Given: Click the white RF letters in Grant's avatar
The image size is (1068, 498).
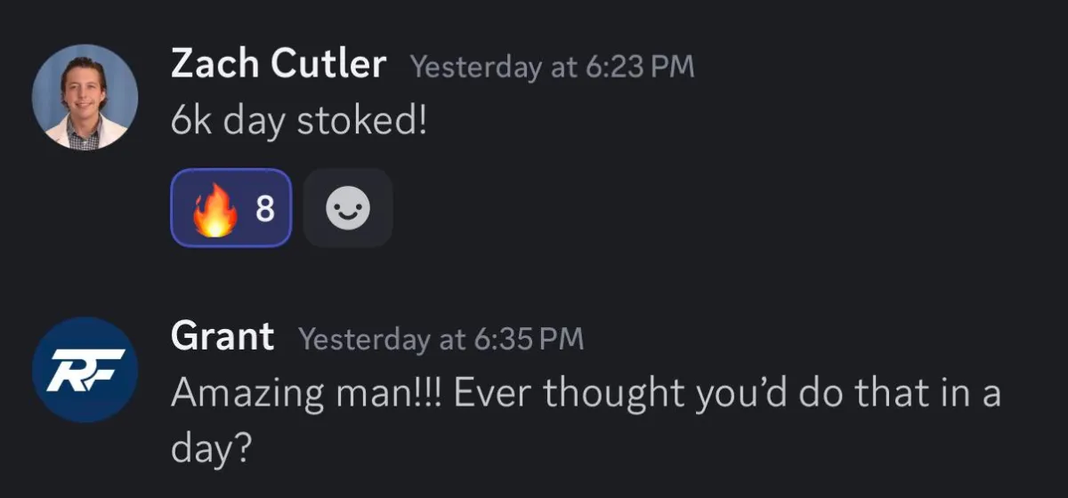Looking at the screenshot, I should pyautogui.click(x=85, y=370).
